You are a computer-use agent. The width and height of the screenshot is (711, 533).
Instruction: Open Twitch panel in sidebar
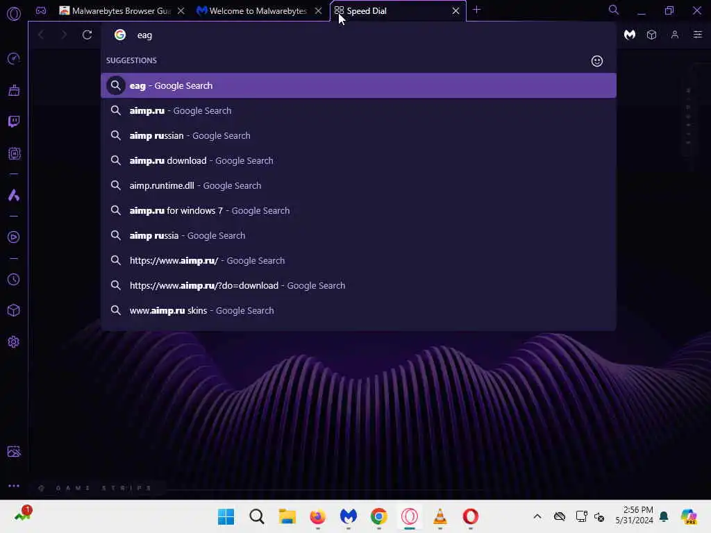[14, 121]
